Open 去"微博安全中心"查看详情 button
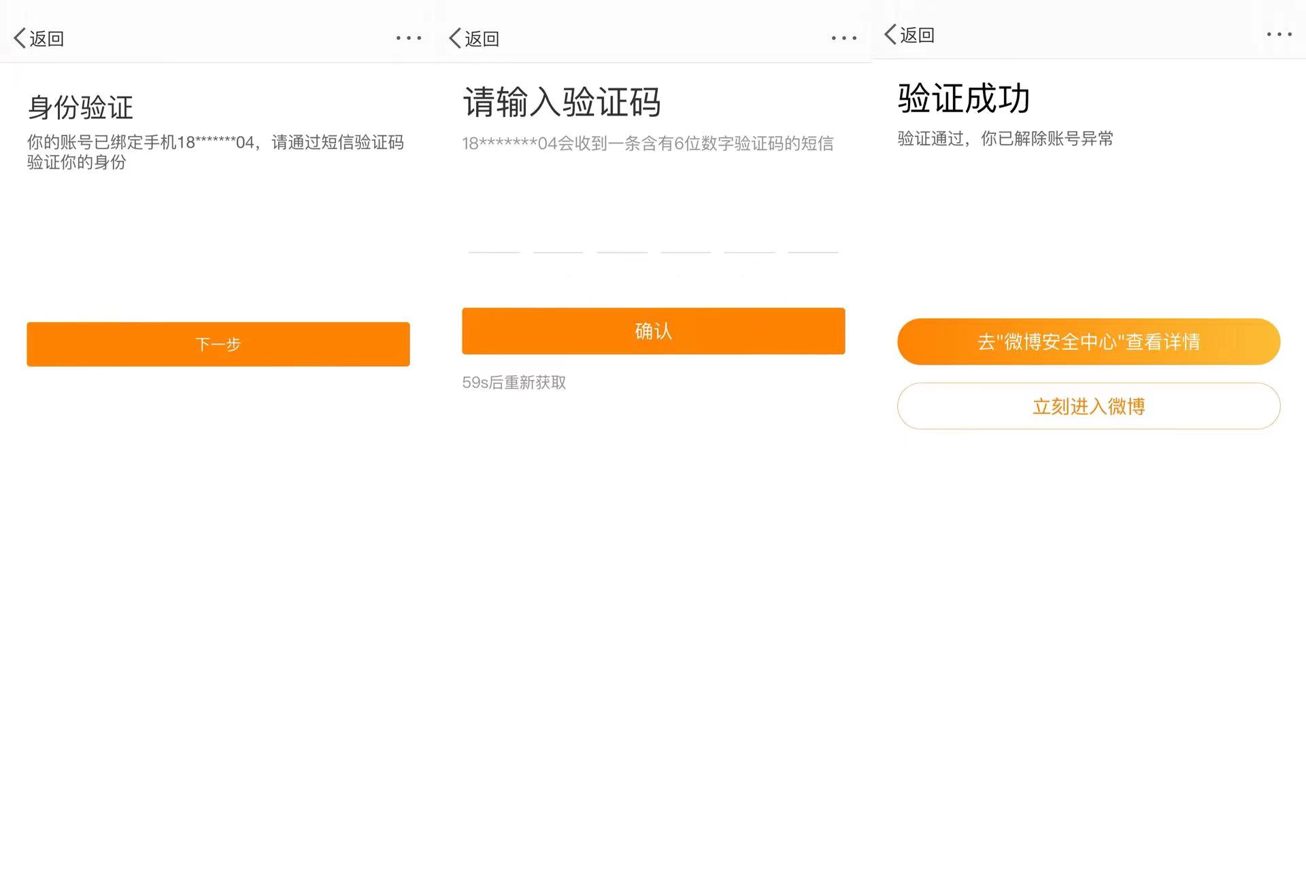The width and height of the screenshot is (1306, 870). tap(1088, 342)
